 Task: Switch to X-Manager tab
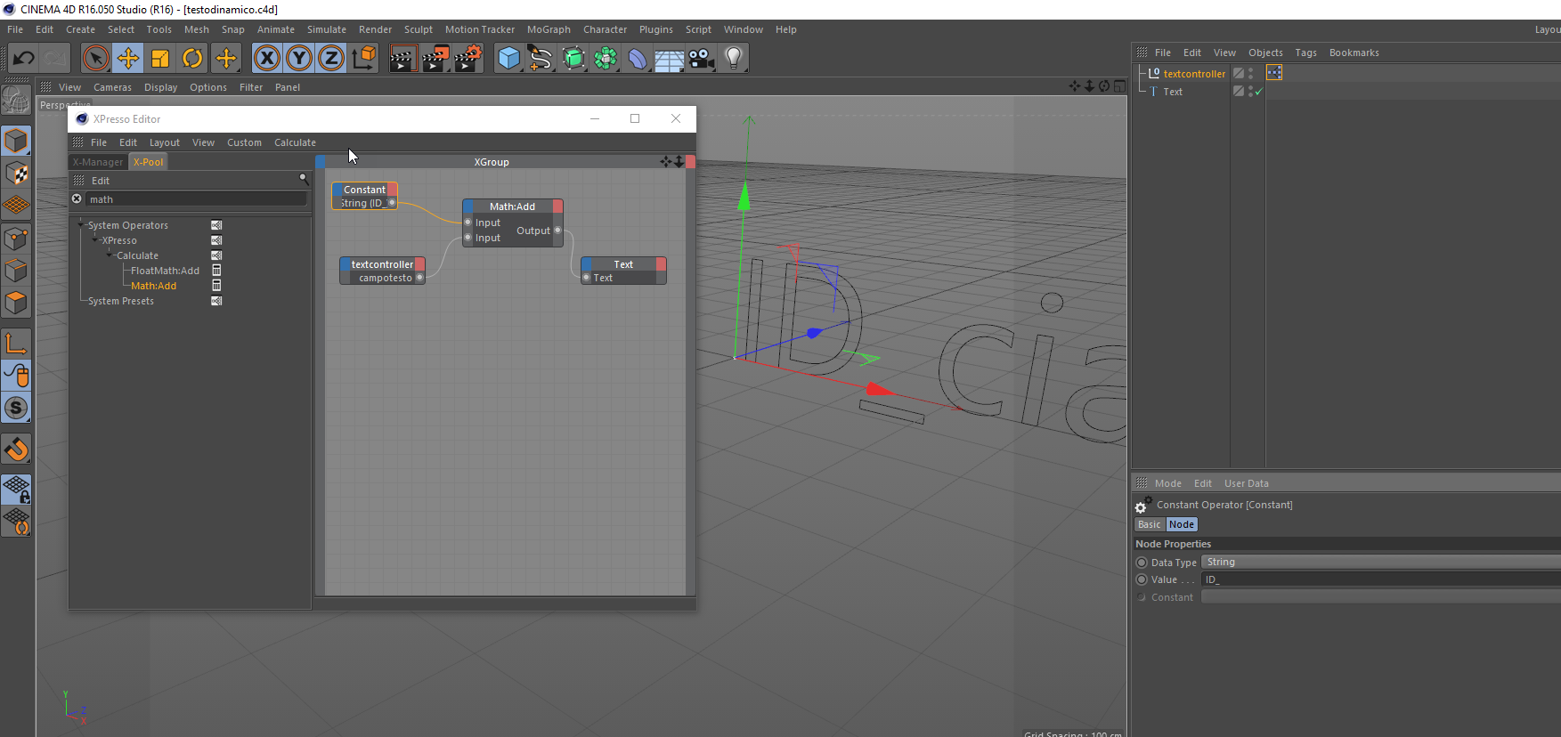click(98, 162)
